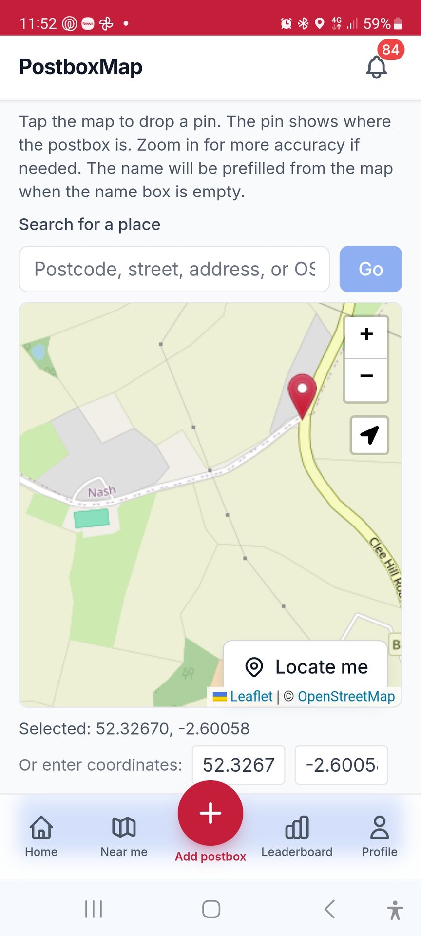Click the Locate me button
The width and height of the screenshot is (421, 936).
click(x=306, y=666)
